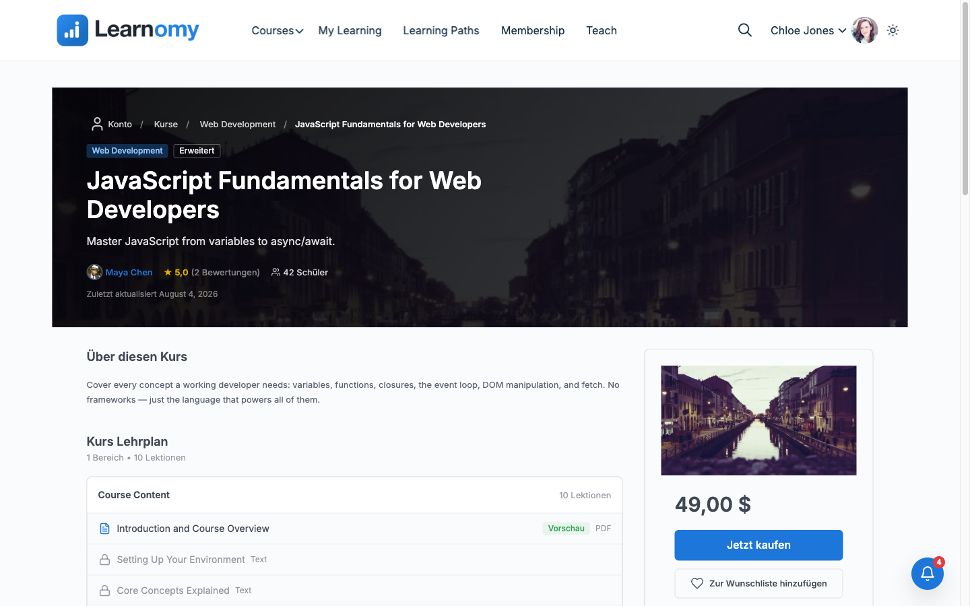
Task: Click the heart icon on wishlist button
Action: click(697, 584)
